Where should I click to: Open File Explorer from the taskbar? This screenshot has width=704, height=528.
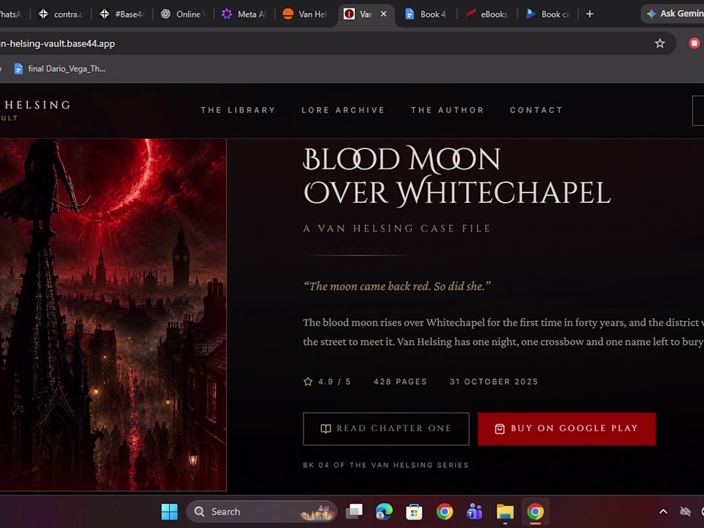click(x=505, y=511)
